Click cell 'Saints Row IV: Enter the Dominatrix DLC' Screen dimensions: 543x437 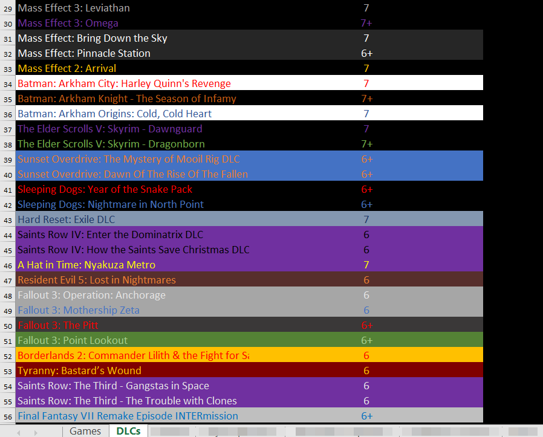tap(132, 235)
